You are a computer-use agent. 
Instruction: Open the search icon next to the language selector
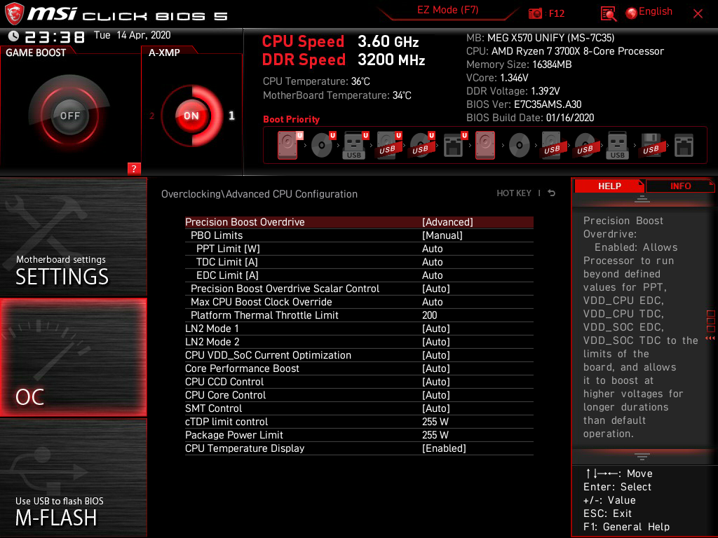point(609,13)
